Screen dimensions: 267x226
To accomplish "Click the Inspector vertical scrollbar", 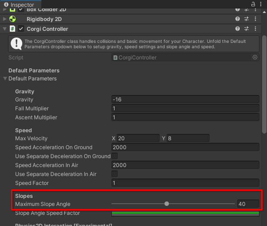I will (264, 84).
